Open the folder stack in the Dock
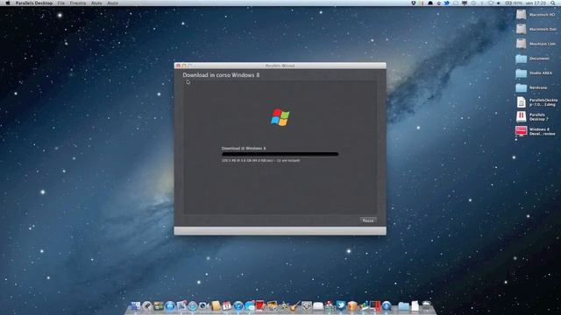 pos(403,305)
